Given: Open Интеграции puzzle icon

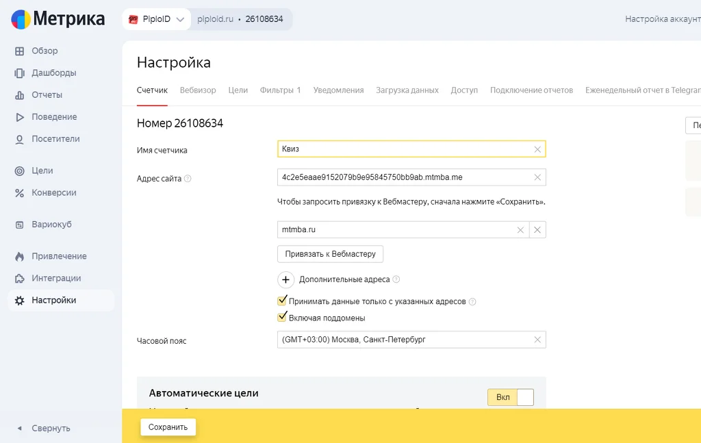Looking at the screenshot, I should click(19, 279).
